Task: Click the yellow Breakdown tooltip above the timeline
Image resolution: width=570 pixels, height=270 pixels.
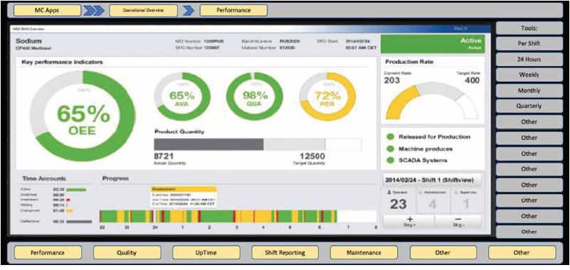Action: click(x=184, y=197)
